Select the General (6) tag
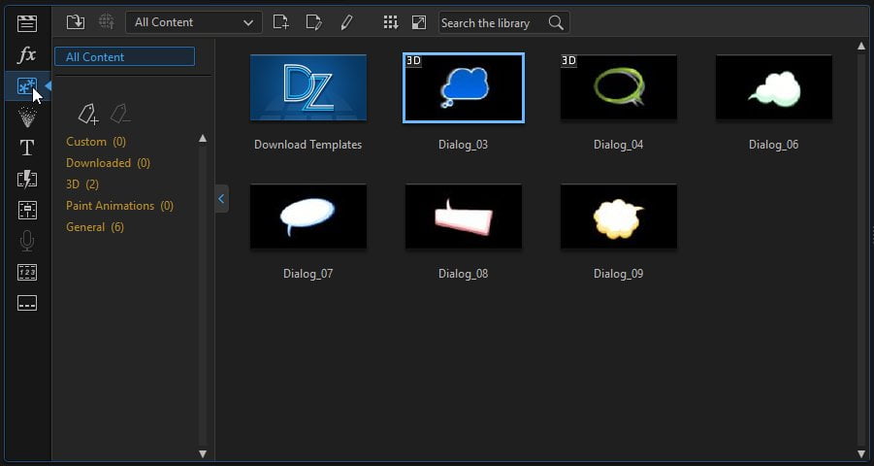874x466 pixels. pos(95,227)
